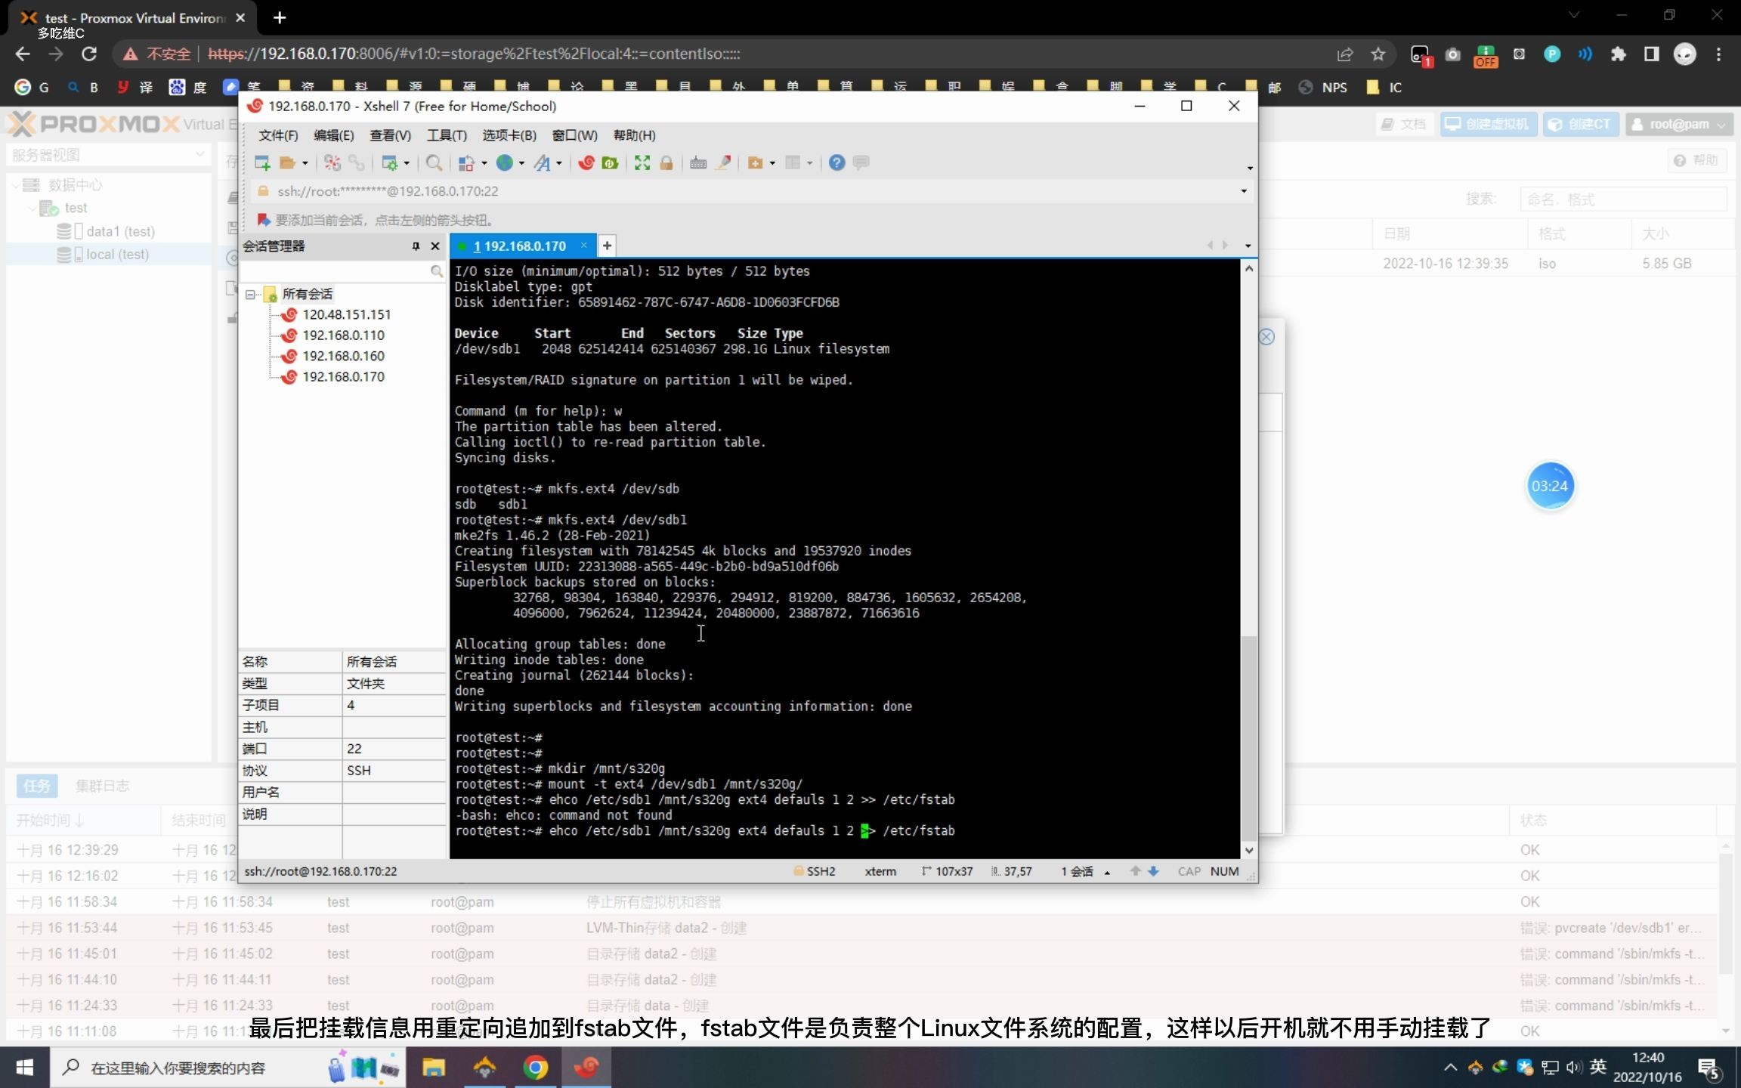
Task: Click the Chrome share page icon
Action: [1345, 54]
